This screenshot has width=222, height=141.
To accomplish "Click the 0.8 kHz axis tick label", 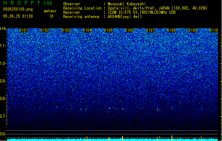I will (3, 99).
